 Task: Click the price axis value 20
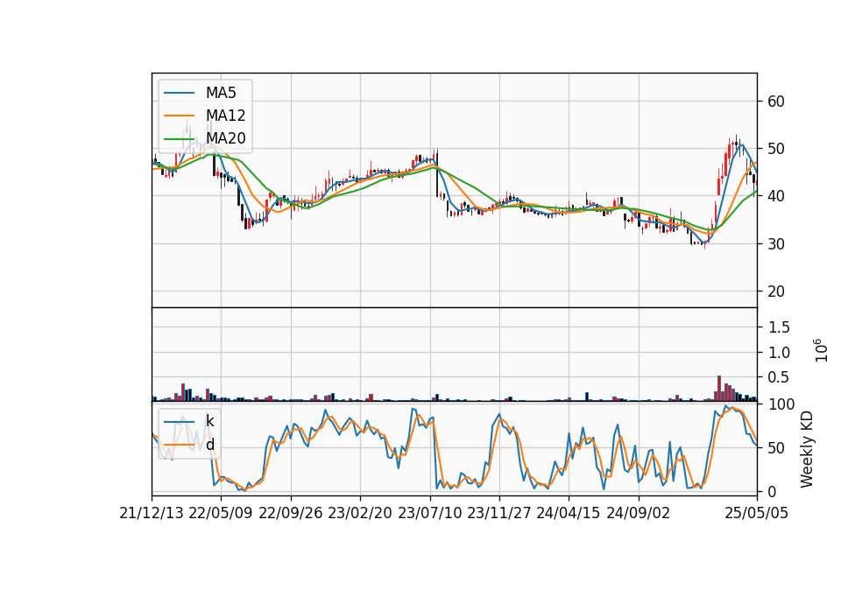(x=776, y=291)
